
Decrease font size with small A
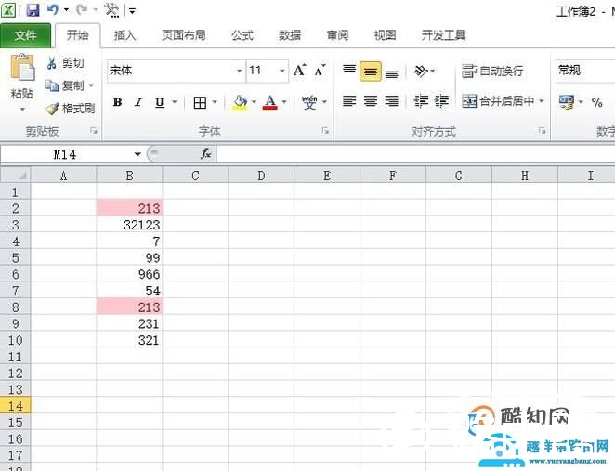coord(321,71)
